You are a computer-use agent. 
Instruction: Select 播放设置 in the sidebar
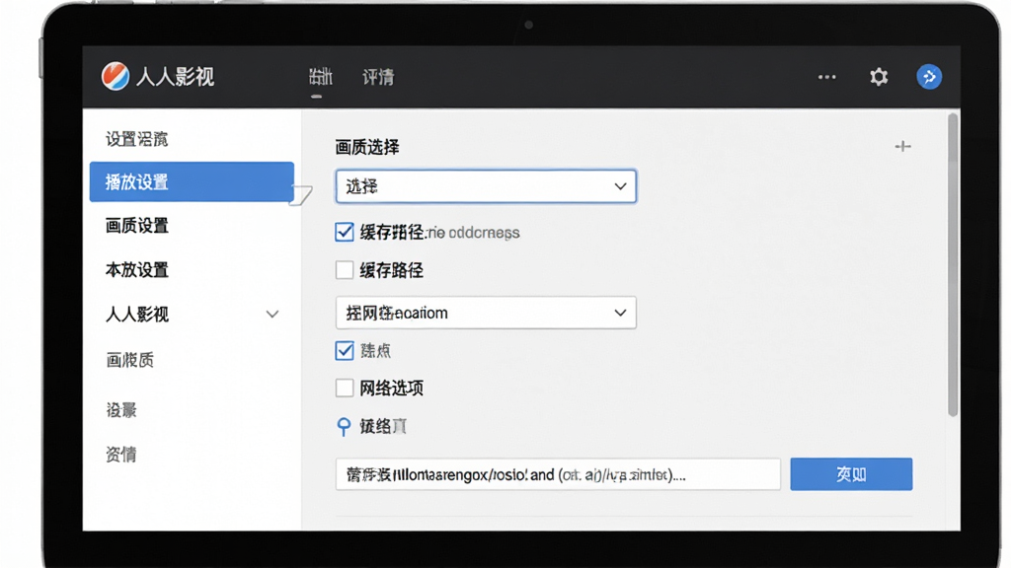pos(192,181)
